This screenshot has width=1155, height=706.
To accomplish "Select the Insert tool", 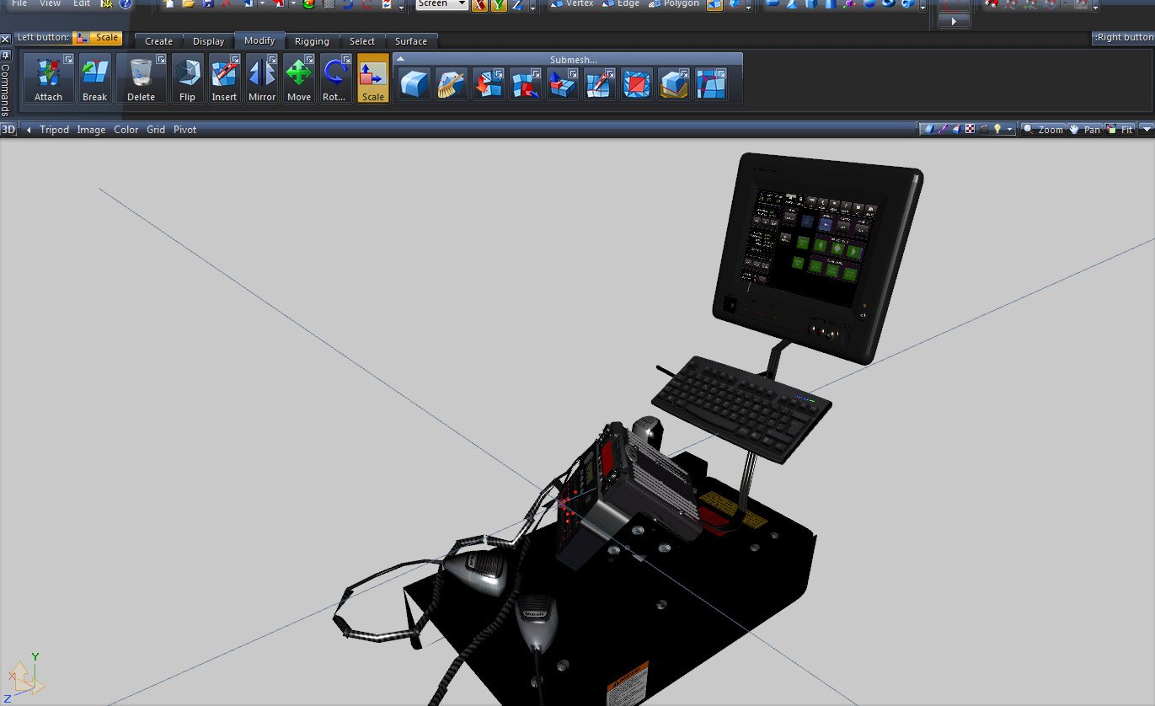I will coord(224,78).
